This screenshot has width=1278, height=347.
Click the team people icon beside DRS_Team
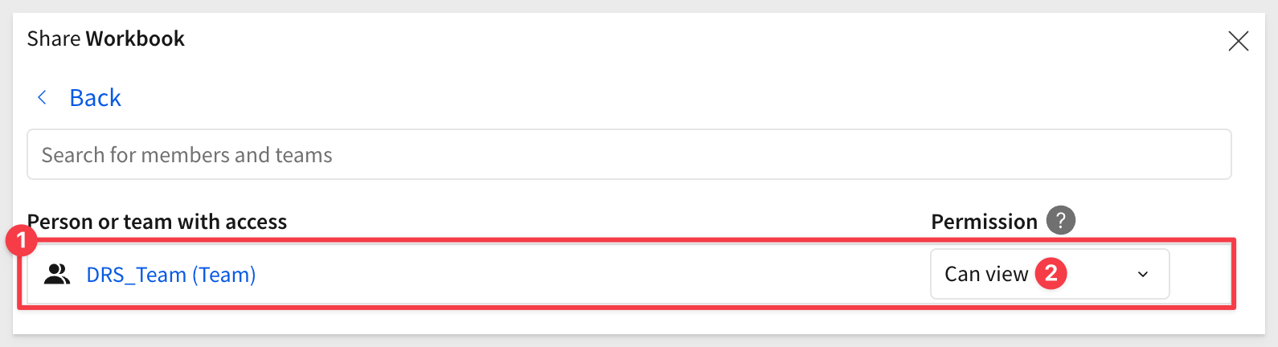coord(56,275)
